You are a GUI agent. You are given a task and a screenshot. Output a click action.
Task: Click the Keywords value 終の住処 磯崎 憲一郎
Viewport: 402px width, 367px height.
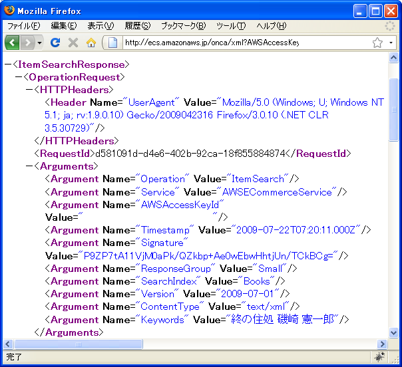[x=282, y=319]
